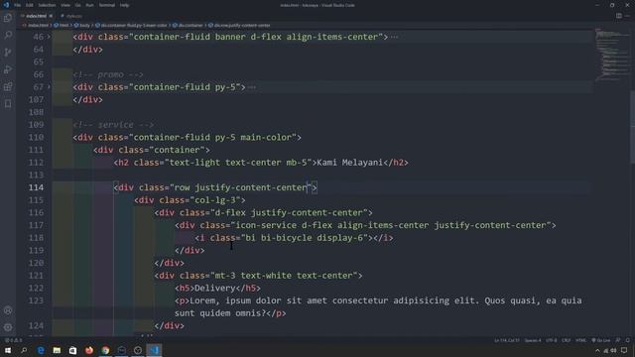Change HTML language mode
Screen dimensions: 635x357
pos(580,340)
